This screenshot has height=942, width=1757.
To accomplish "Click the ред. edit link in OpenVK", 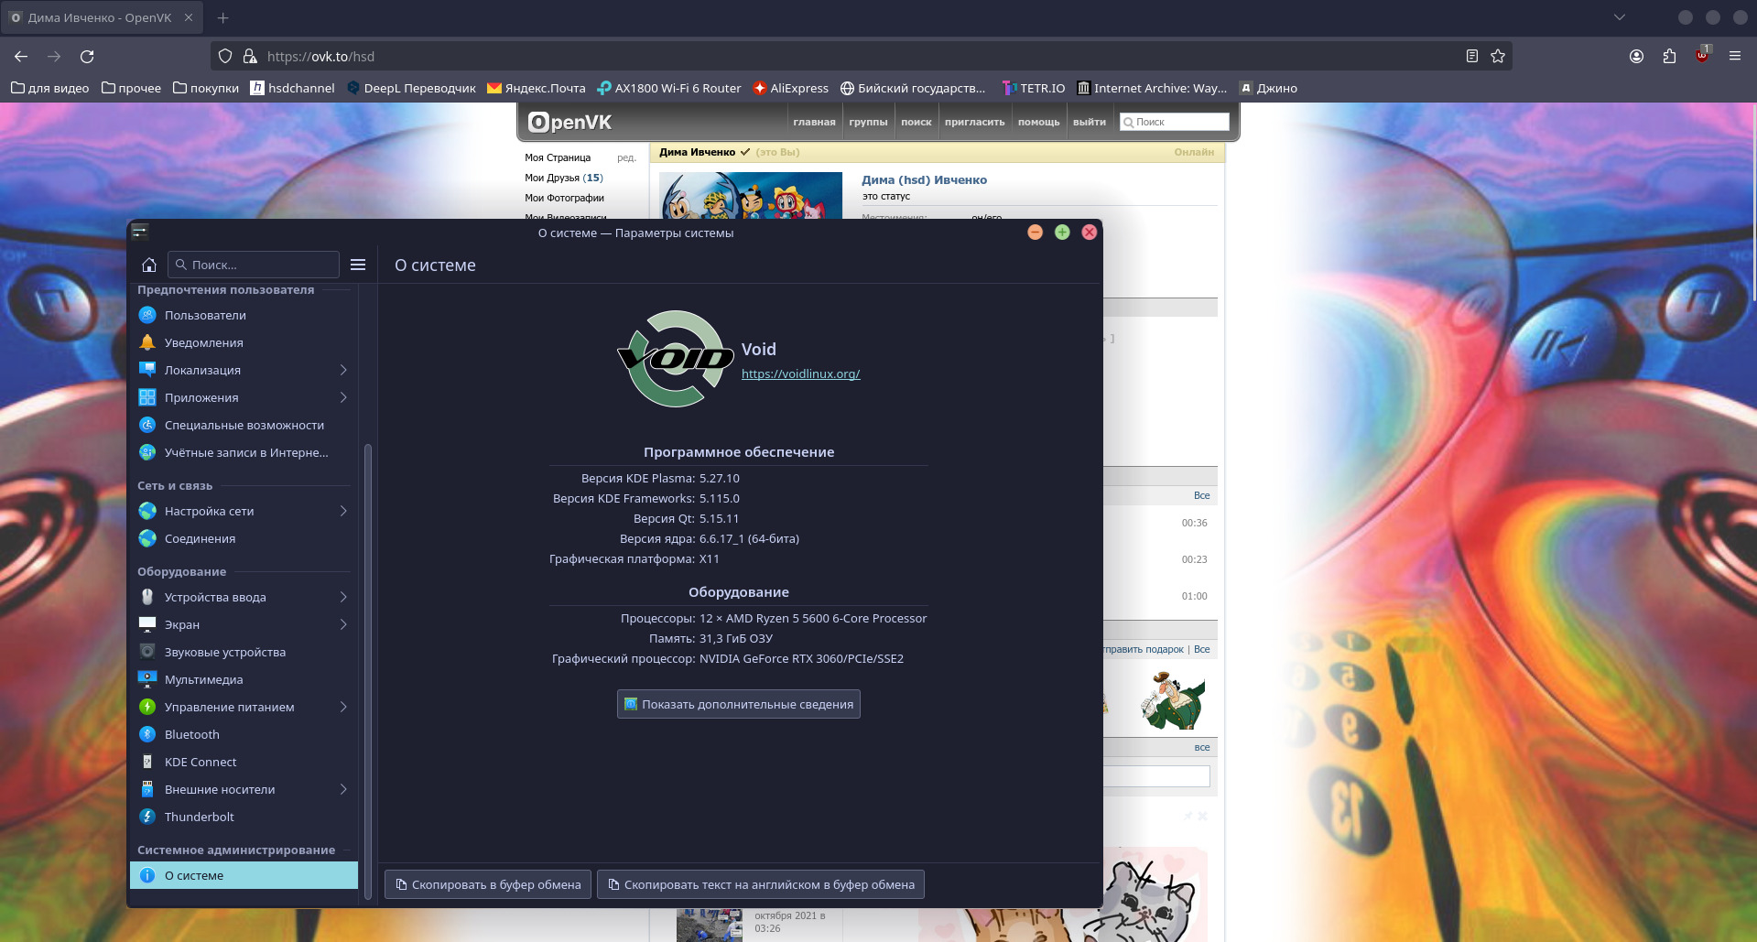I will point(626,157).
